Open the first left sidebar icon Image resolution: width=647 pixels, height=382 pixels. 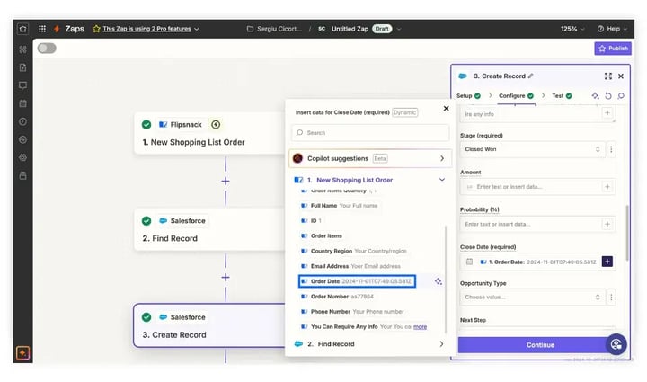coord(22,49)
